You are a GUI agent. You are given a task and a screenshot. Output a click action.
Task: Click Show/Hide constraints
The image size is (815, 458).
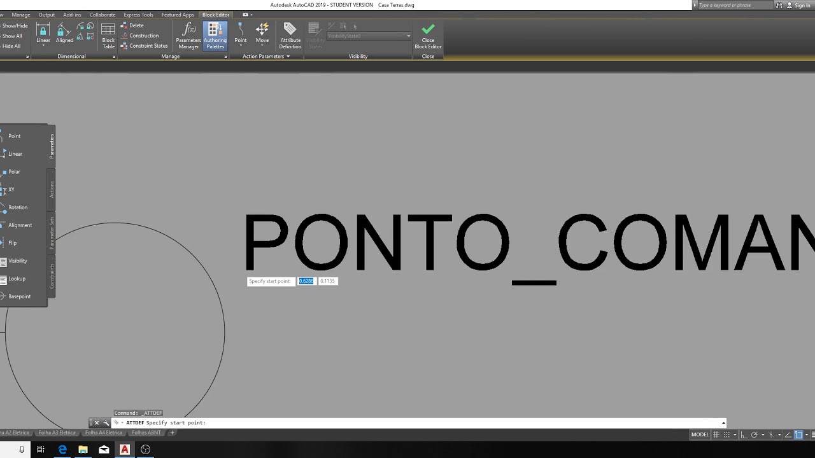[x=14, y=26]
